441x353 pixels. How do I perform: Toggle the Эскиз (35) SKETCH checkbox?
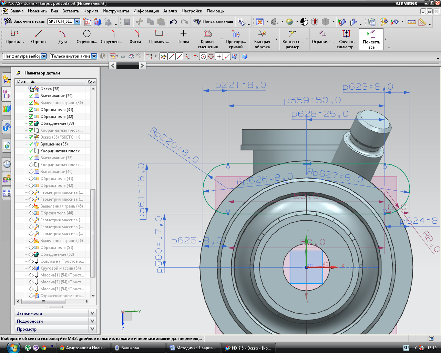[x=31, y=137]
